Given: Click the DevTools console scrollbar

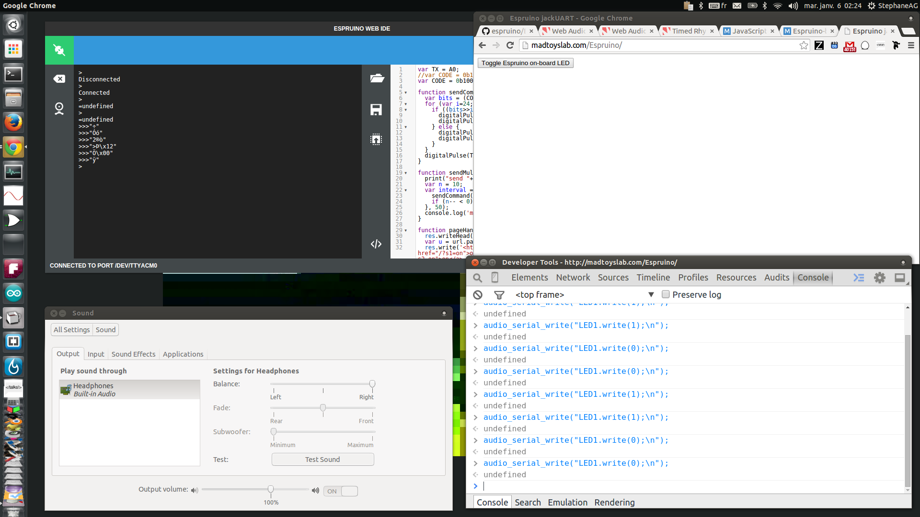Looking at the screenshot, I should 908,412.
